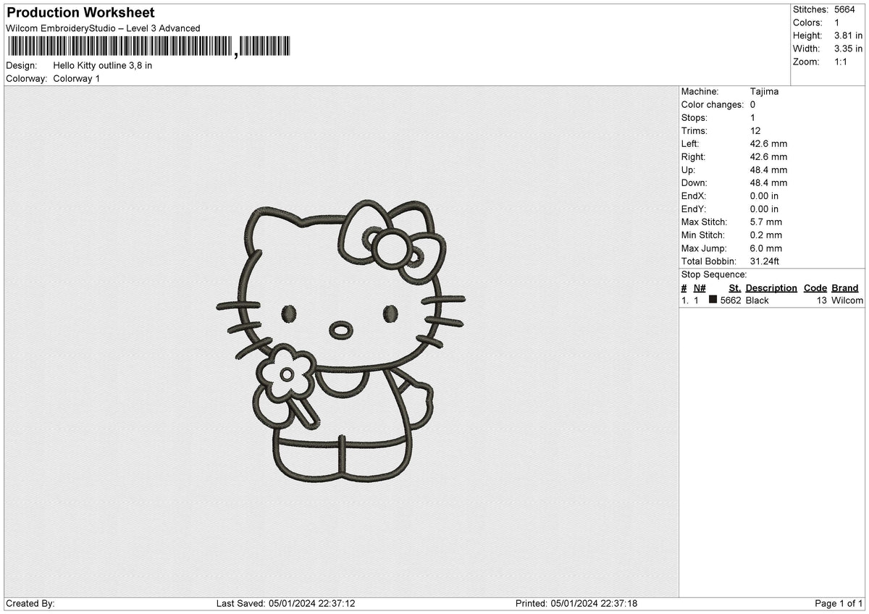Select the Min Stitch value "0.2 mm"
Image resolution: width=869 pixels, height=614 pixels.
[x=766, y=235]
